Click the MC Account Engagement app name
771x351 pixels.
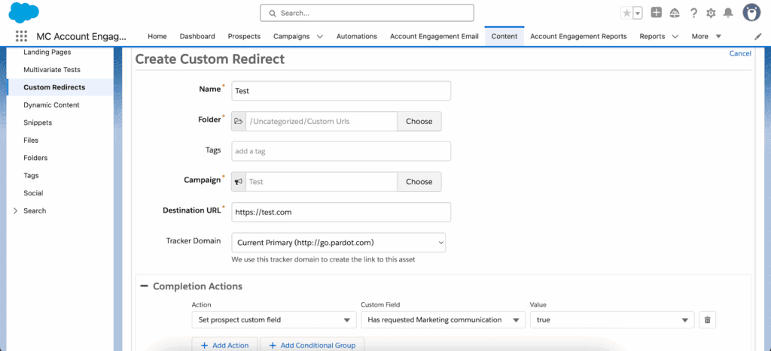81,36
